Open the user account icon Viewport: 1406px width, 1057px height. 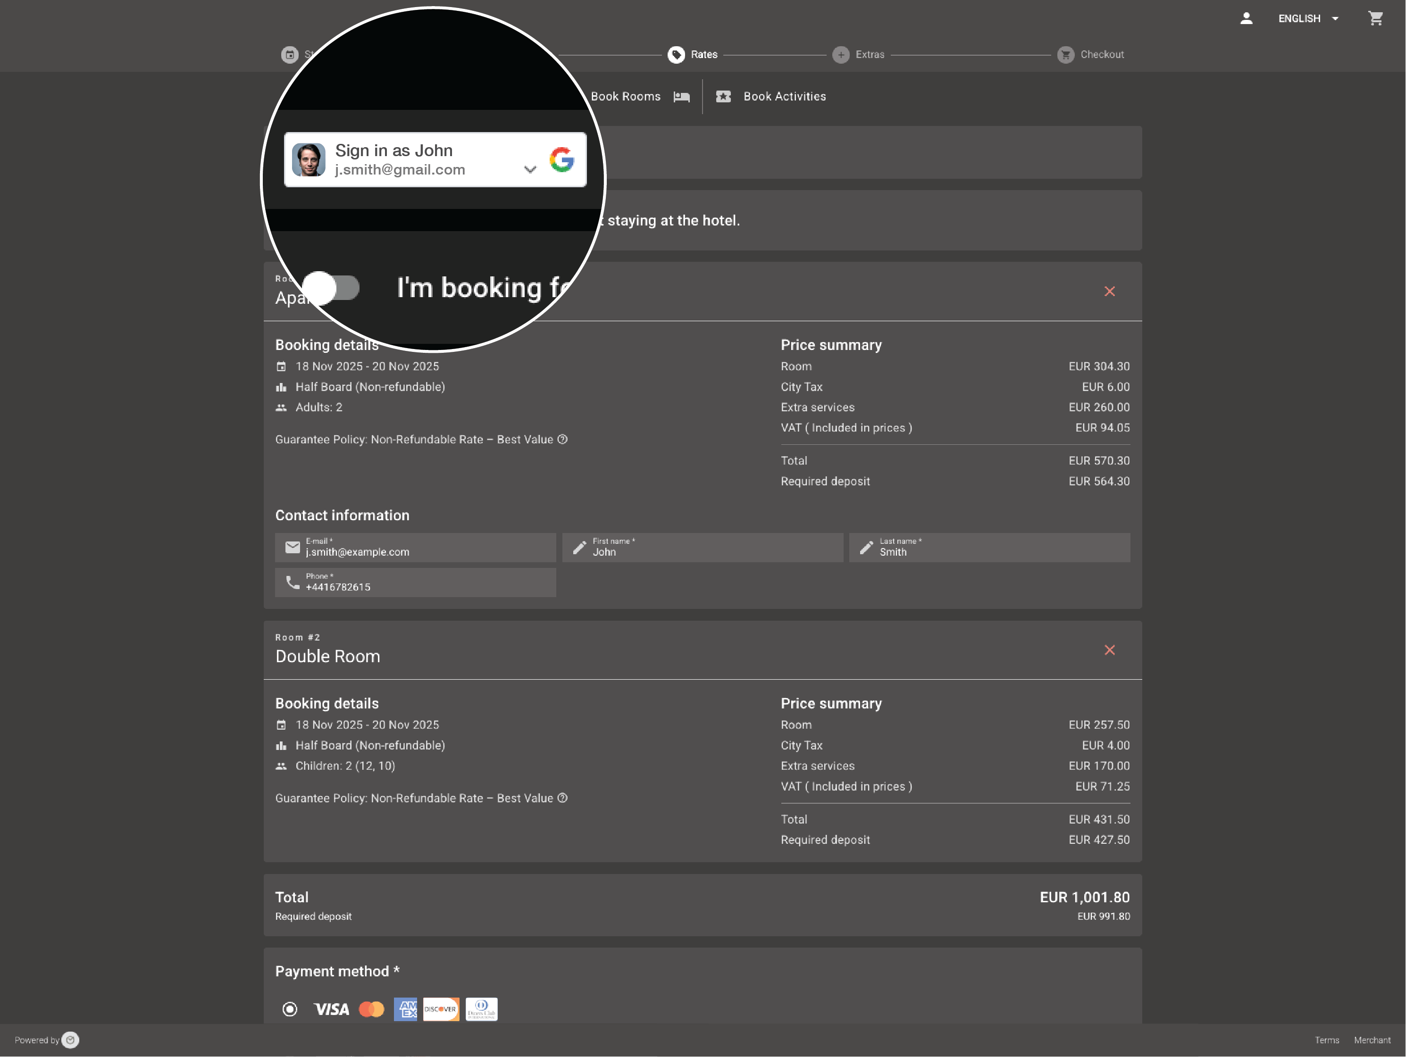tap(1246, 18)
